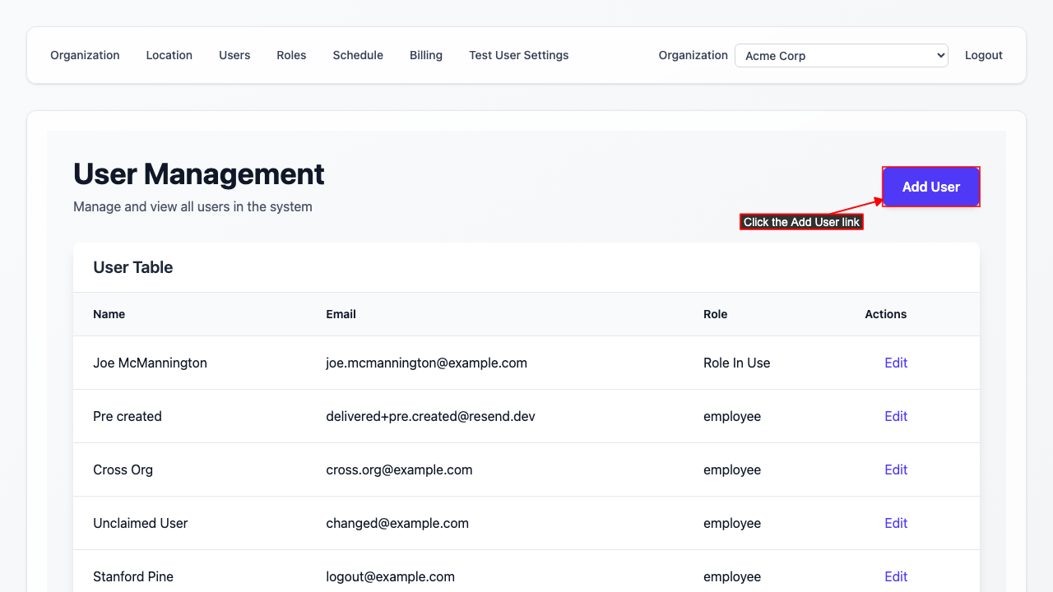Open the Users navigation item
Viewport: 1053px width, 592px height.
pyautogui.click(x=234, y=55)
